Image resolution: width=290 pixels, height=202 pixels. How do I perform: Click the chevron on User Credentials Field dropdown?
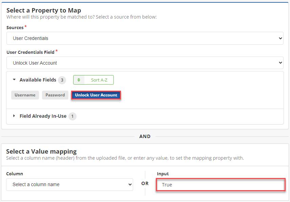[280, 63]
